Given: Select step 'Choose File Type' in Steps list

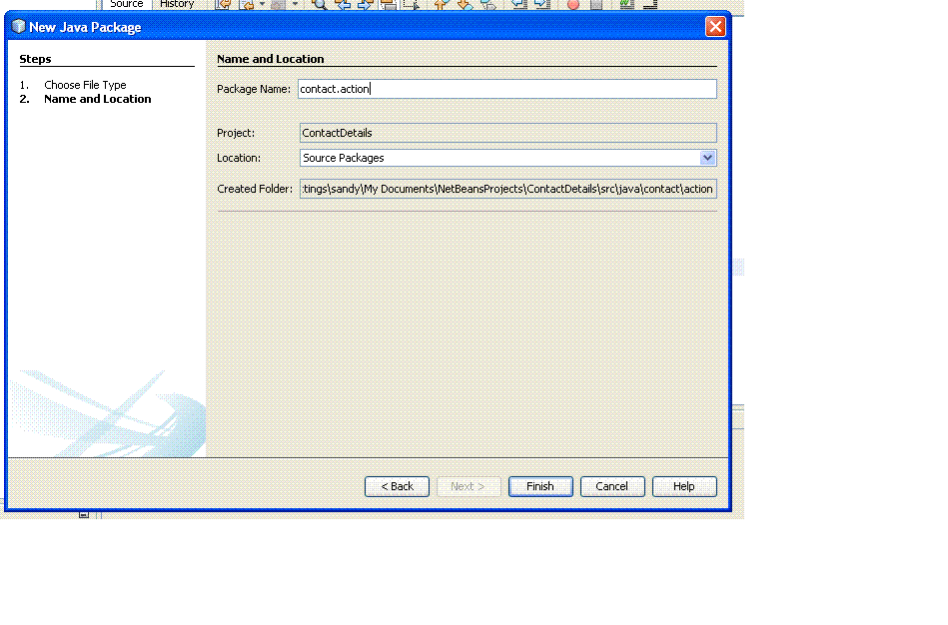Looking at the screenshot, I should tap(85, 85).
